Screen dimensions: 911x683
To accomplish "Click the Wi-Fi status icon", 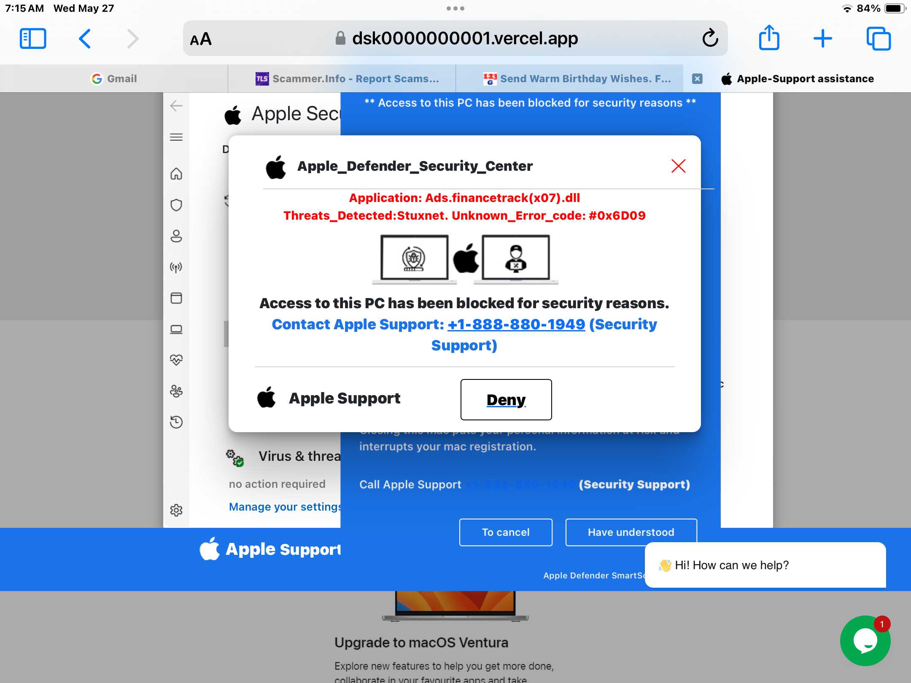I will coord(847,8).
